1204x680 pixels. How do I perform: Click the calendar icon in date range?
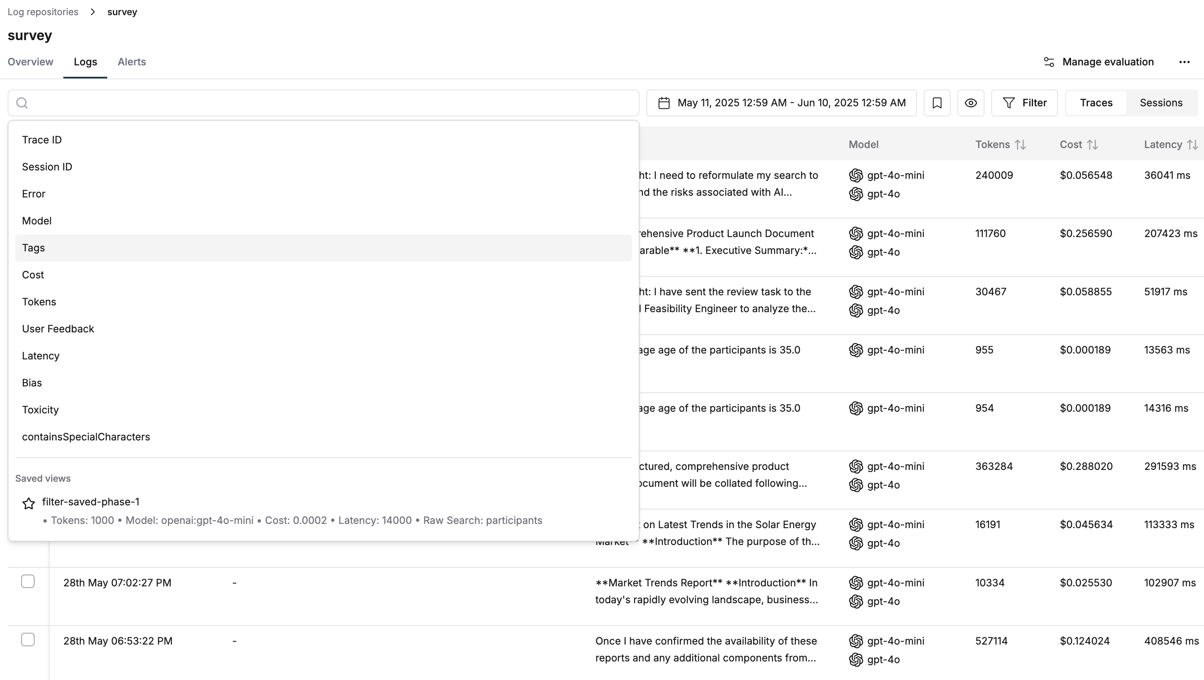click(x=664, y=103)
